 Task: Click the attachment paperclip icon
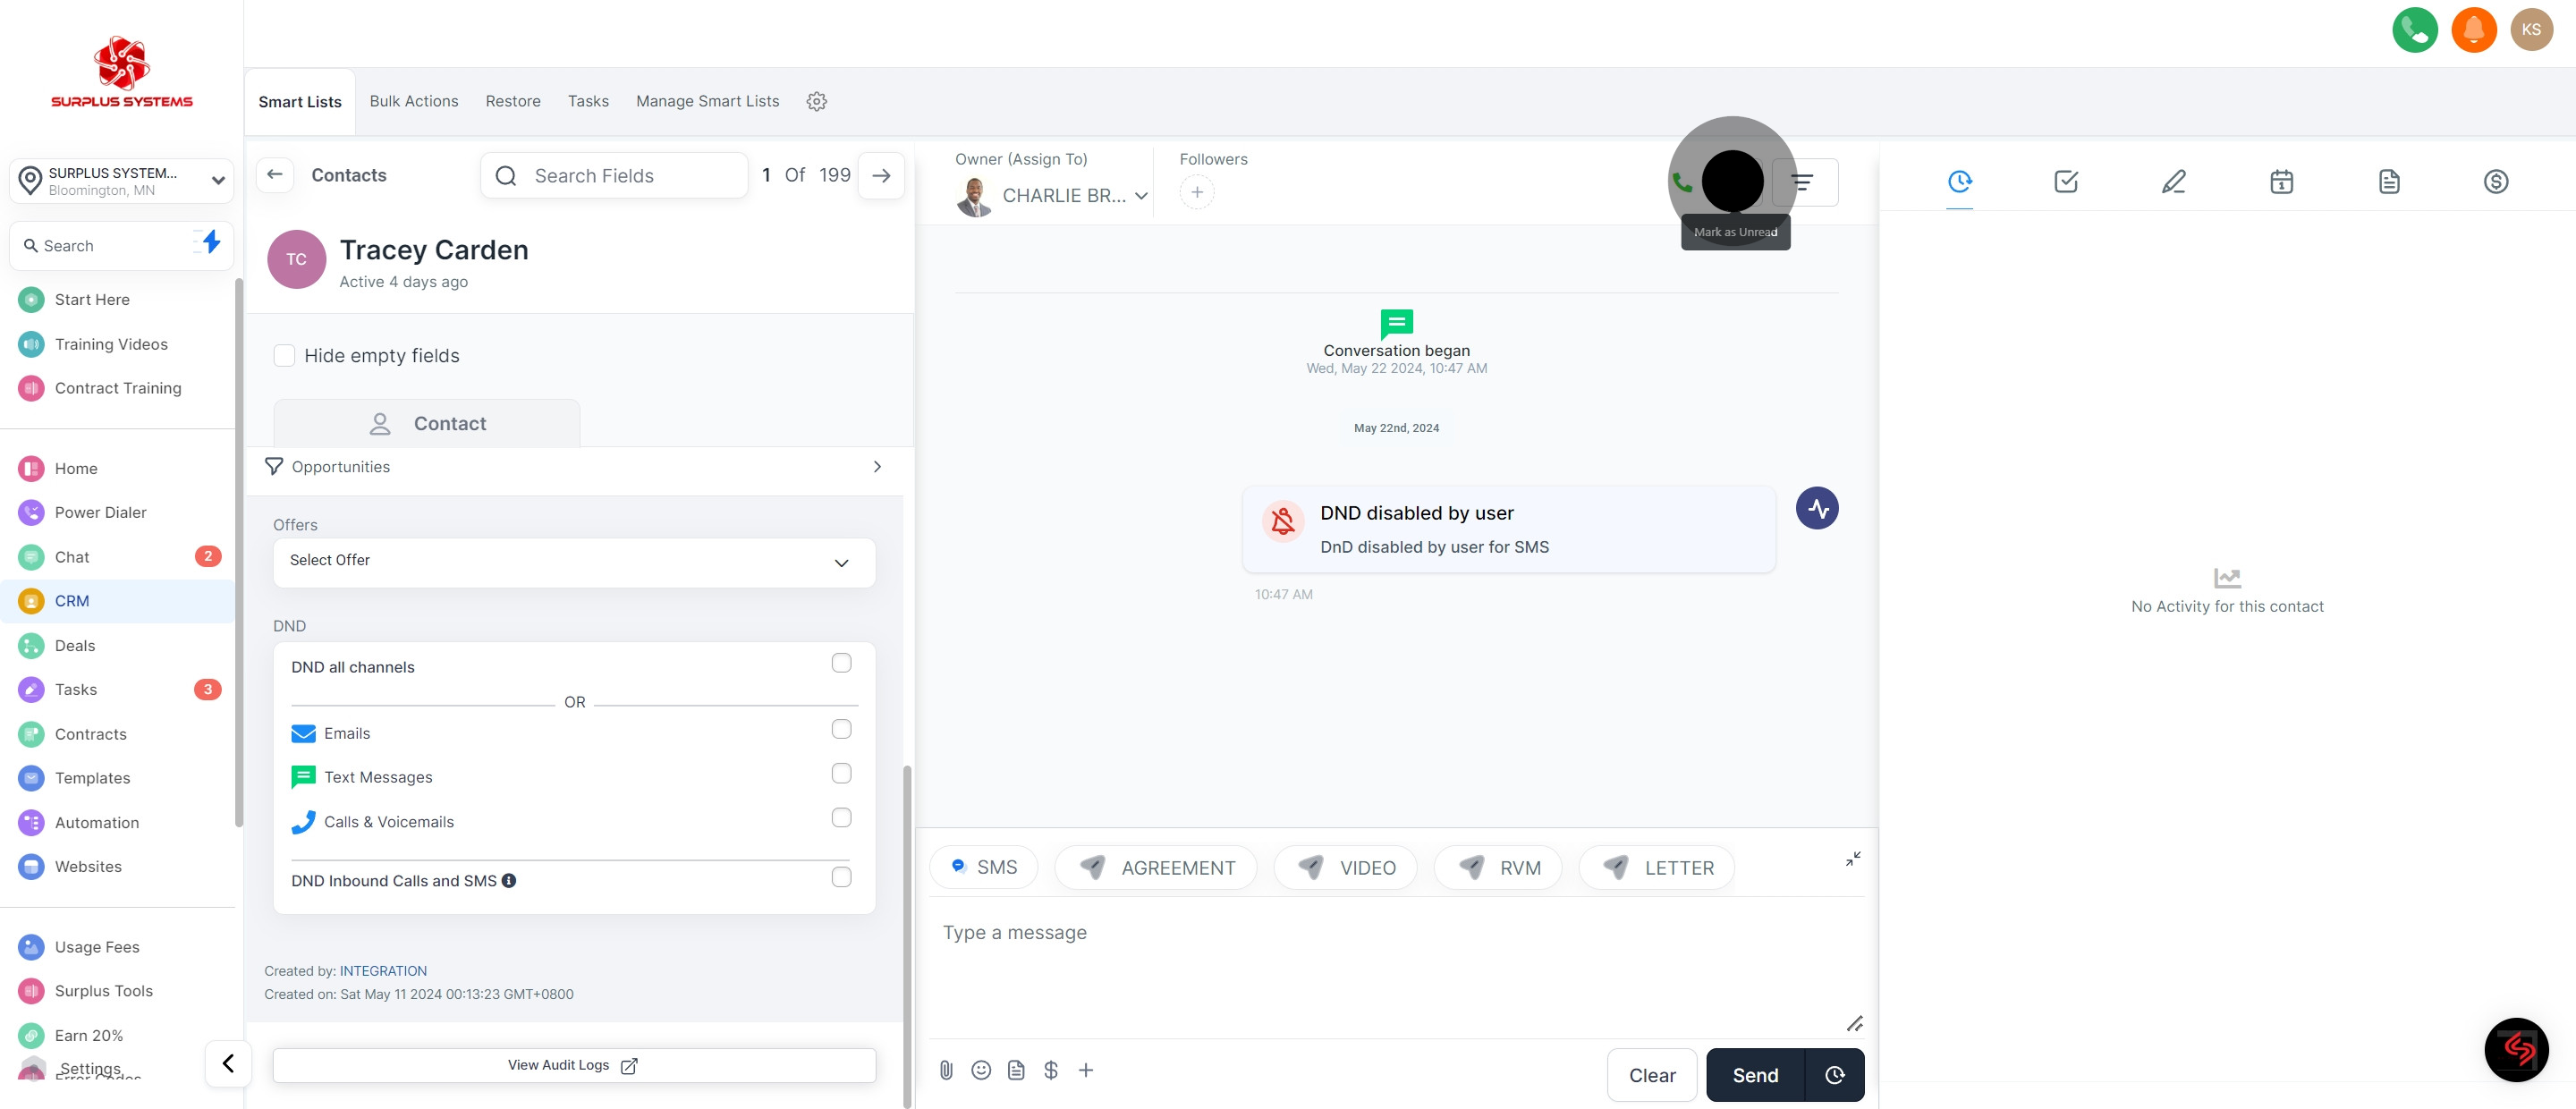tap(946, 1070)
